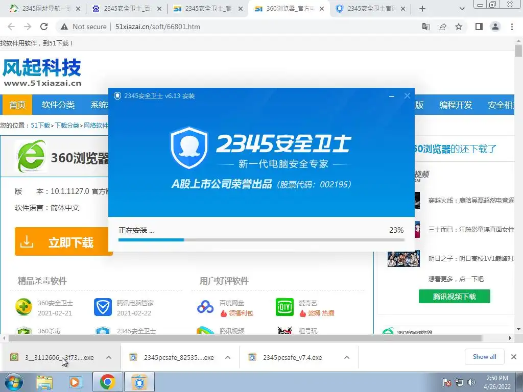Go back to the previous page
The height and width of the screenshot is (392, 523).
tap(11, 27)
